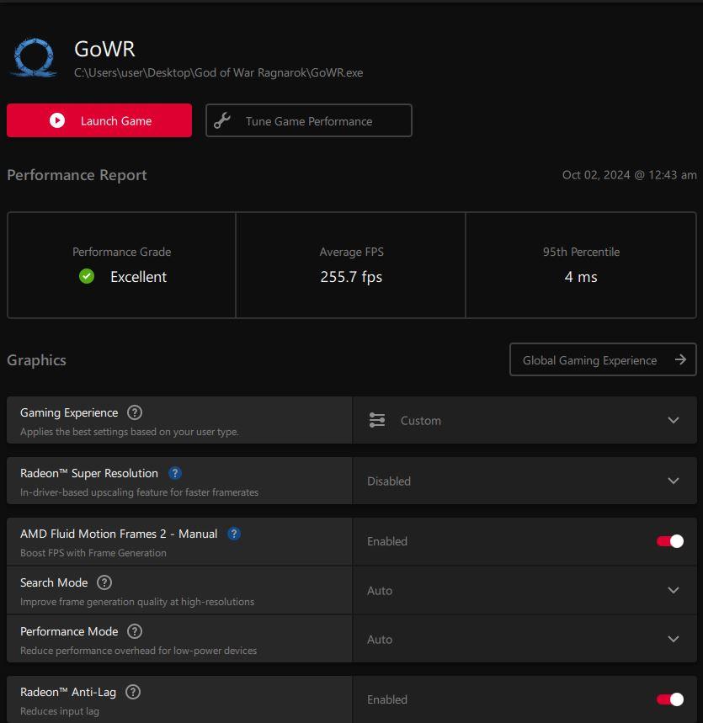703x723 pixels.
Task: Click the Search Mode help icon
Action: coord(104,582)
